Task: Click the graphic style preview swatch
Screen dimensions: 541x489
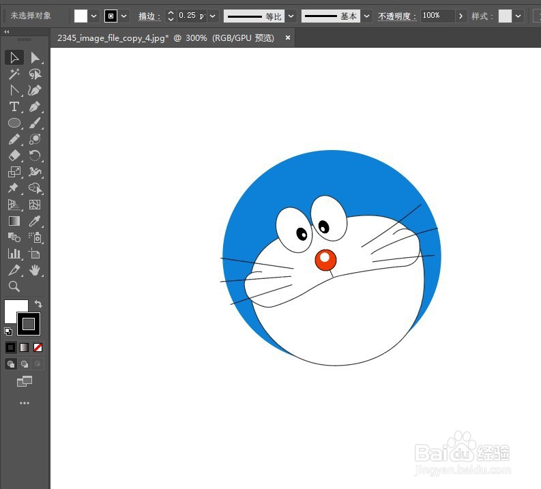Action: [505, 16]
